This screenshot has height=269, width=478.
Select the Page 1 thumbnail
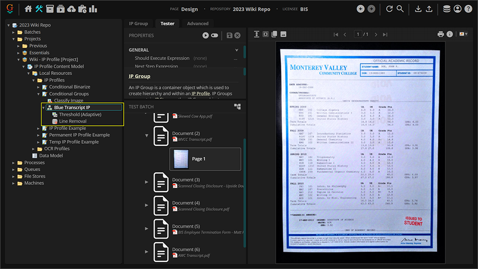(x=205, y=159)
